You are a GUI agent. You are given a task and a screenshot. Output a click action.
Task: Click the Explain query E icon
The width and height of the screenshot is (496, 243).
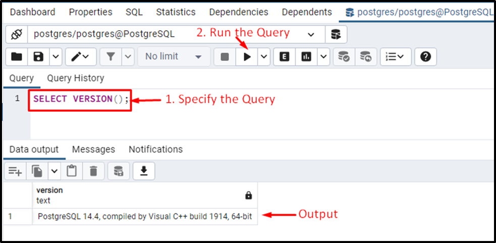tap(285, 57)
